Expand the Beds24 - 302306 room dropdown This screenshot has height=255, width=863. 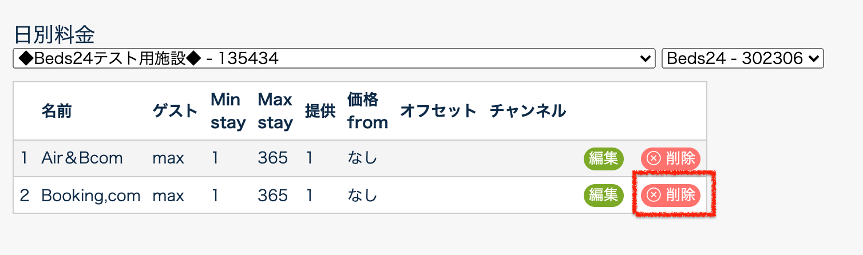pos(742,58)
